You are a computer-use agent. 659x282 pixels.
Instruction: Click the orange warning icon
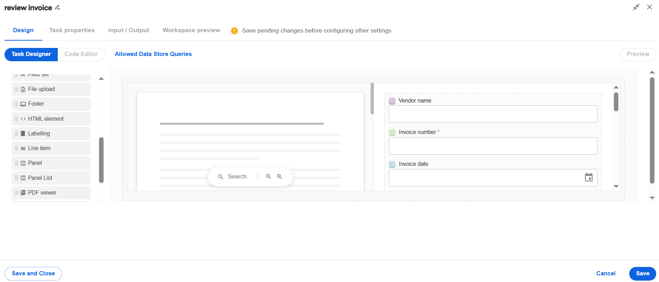point(234,31)
